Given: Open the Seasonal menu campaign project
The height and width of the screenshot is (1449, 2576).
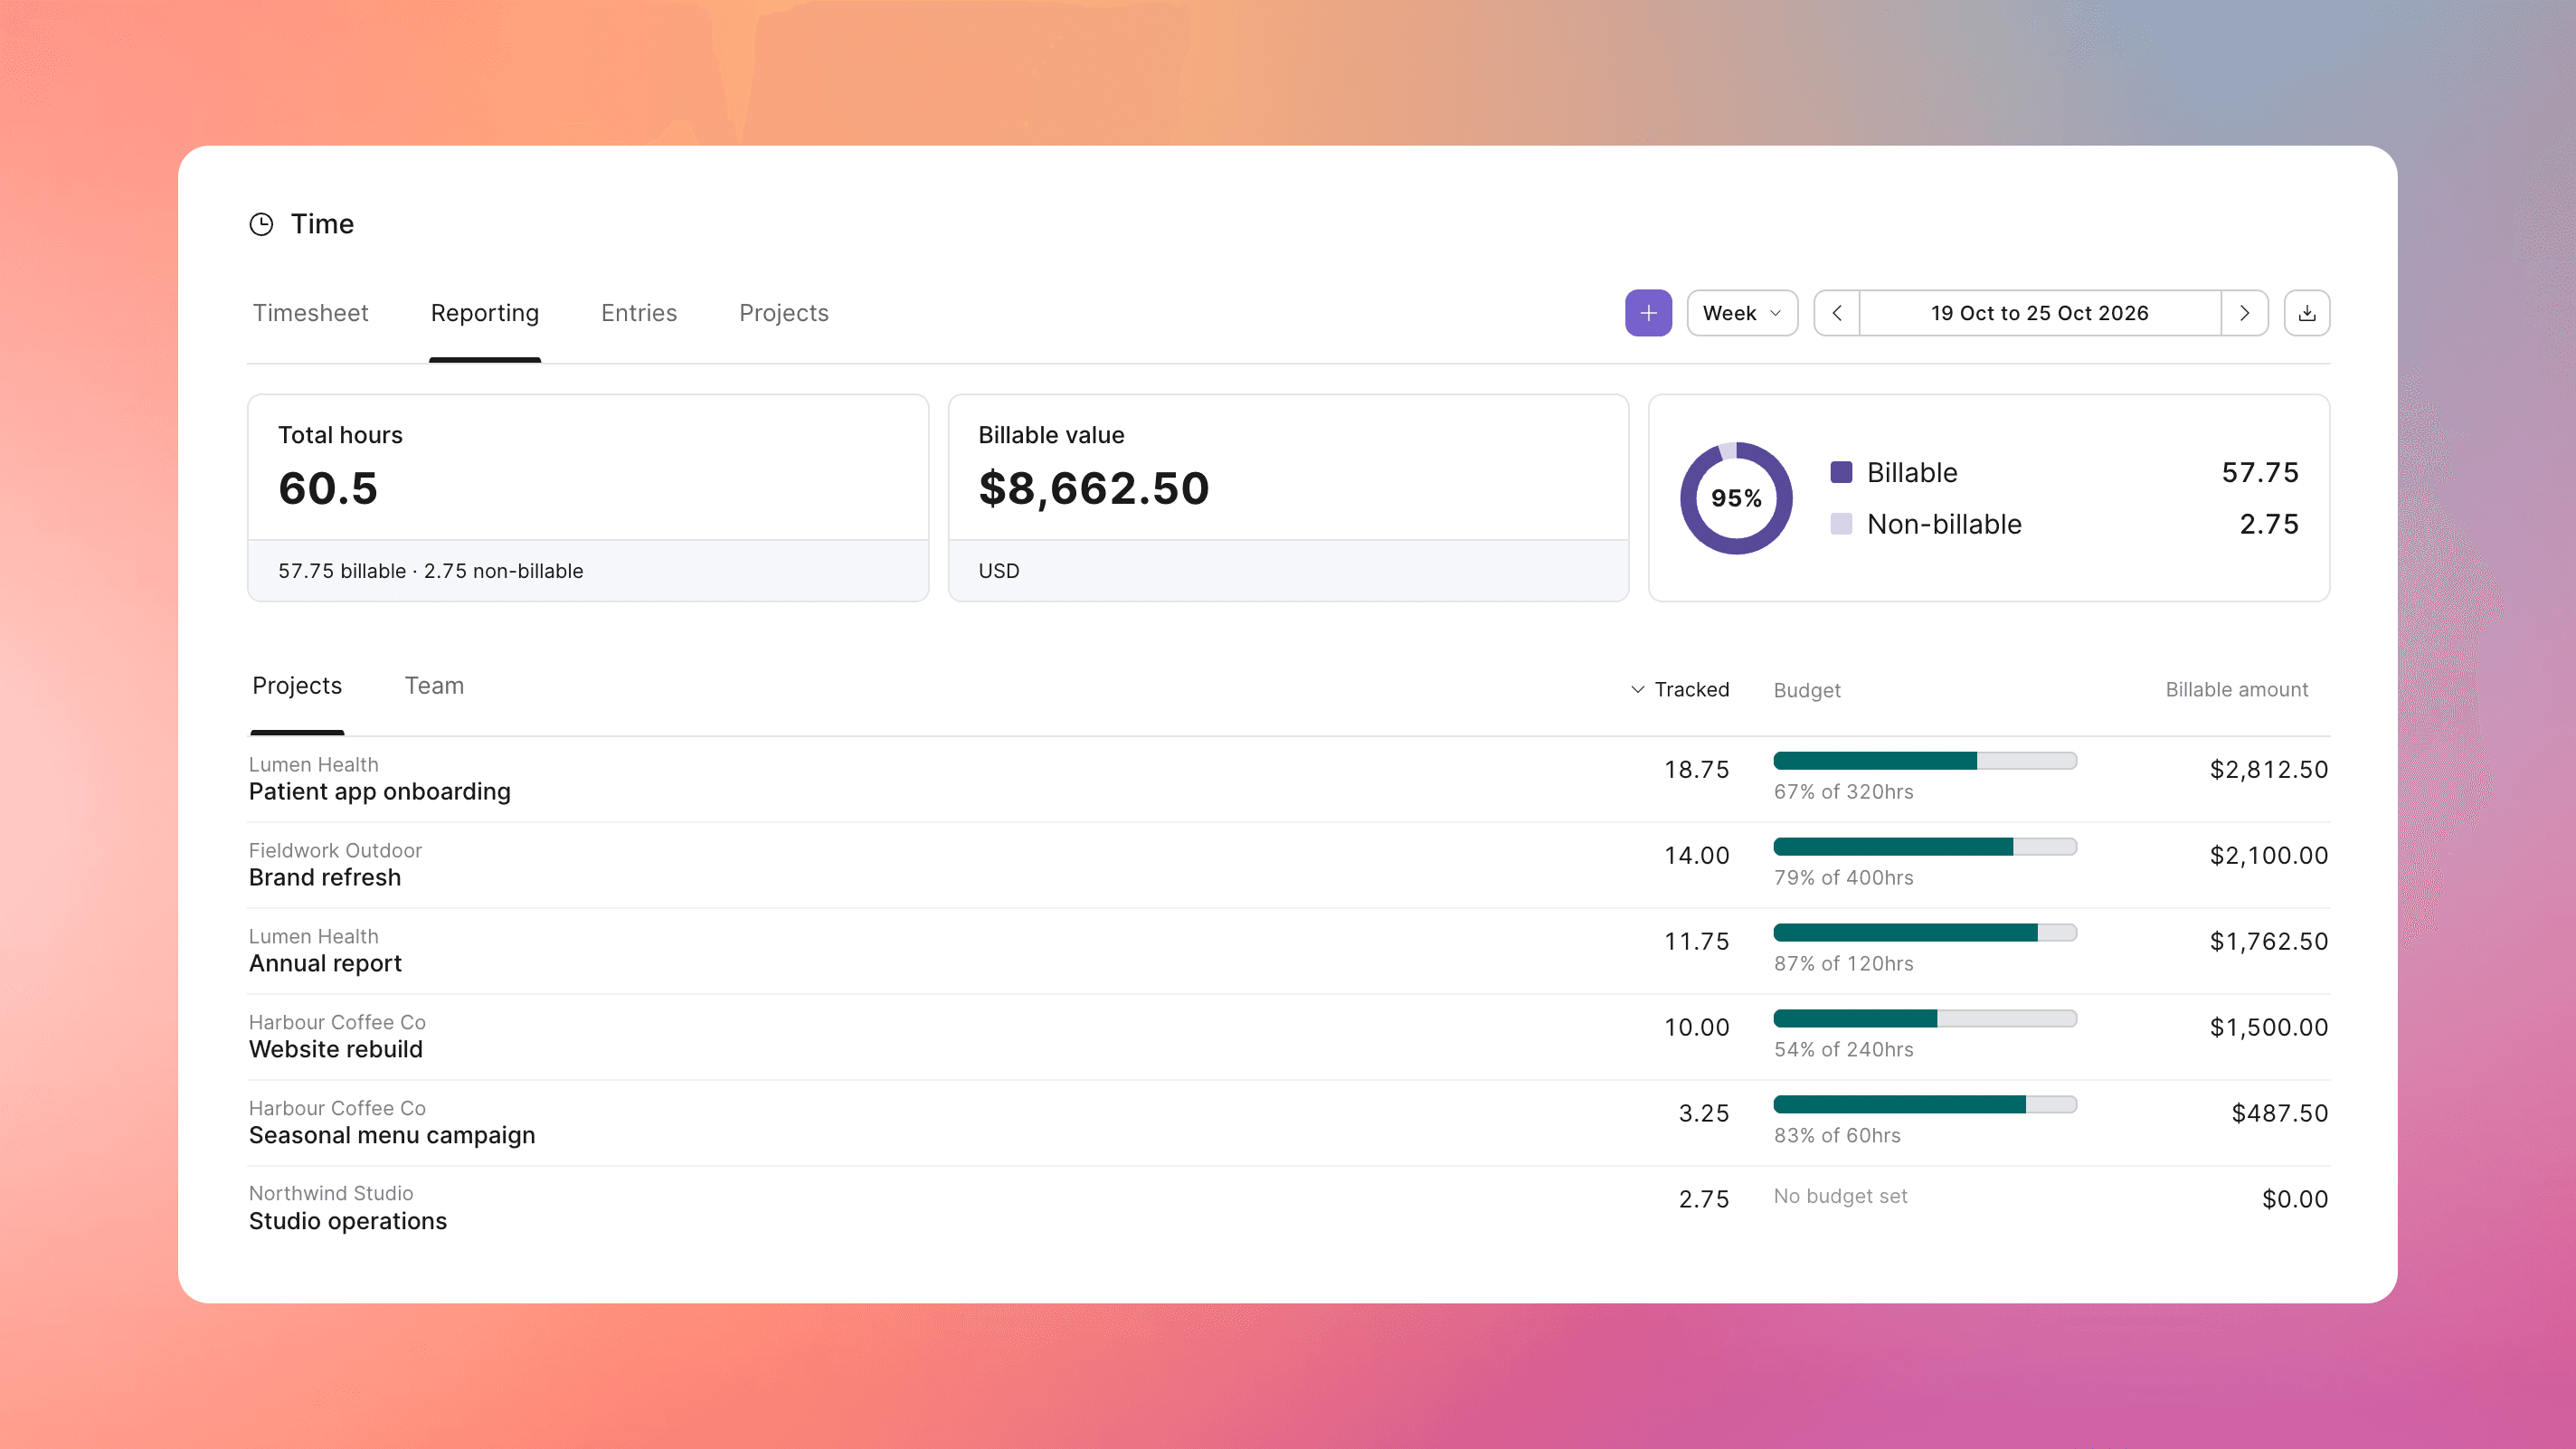Looking at the screenshot, I should 392,1136.
